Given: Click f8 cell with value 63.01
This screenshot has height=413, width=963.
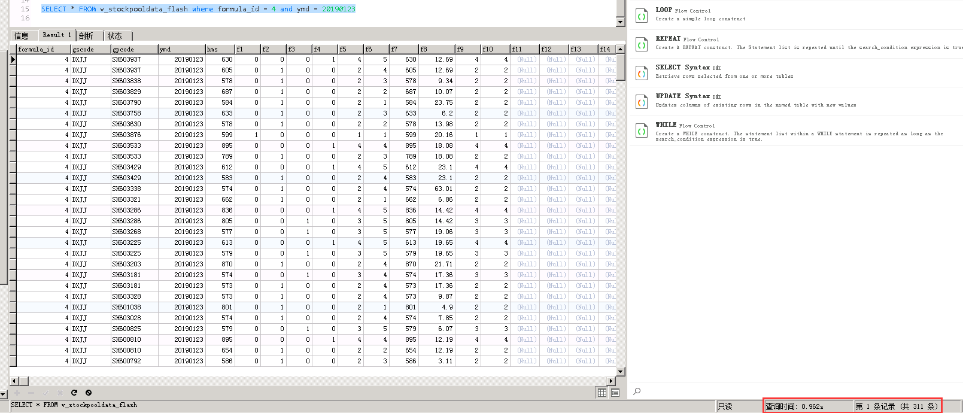Looking at the screenshot, I should pyautogui.click(x=436, y=189).
